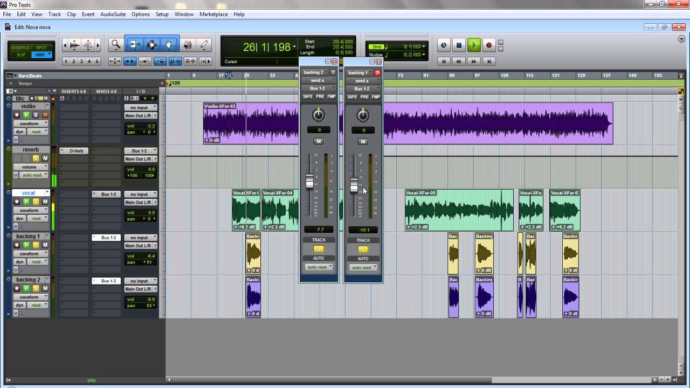The image size is (690, 388).
Task: Click the Fast Forward transport button
Action: tap(474, 61)
